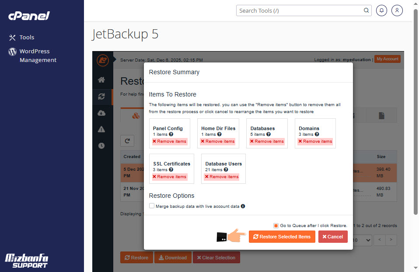The width and height of the screenshot is (419, 272).
Task: Click the Search Tools input field
Action: 300,10
